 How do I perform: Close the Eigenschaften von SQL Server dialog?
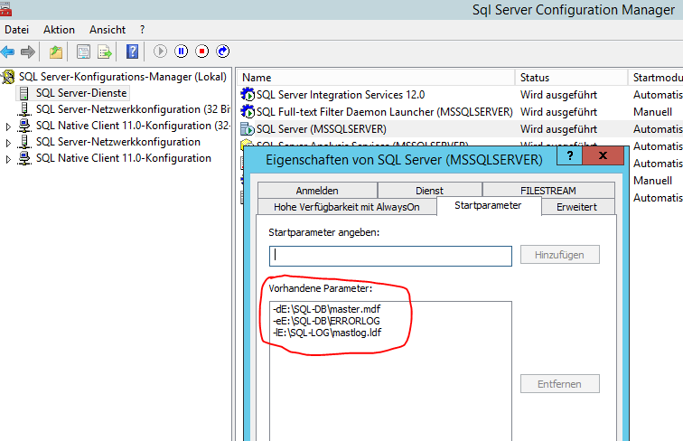(x=603, y=155)
